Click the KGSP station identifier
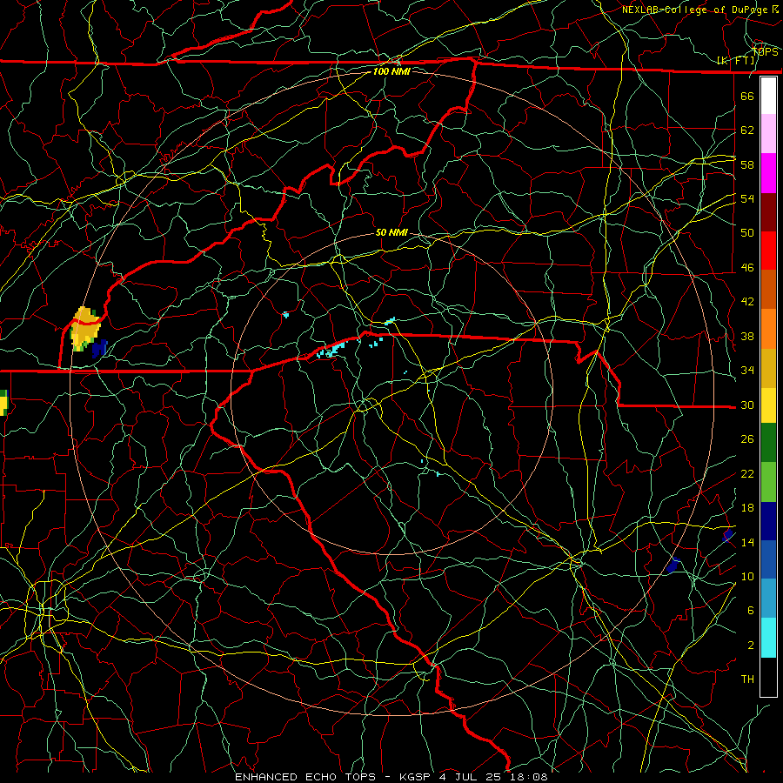The image size is (783, 783). click(417, 777)
